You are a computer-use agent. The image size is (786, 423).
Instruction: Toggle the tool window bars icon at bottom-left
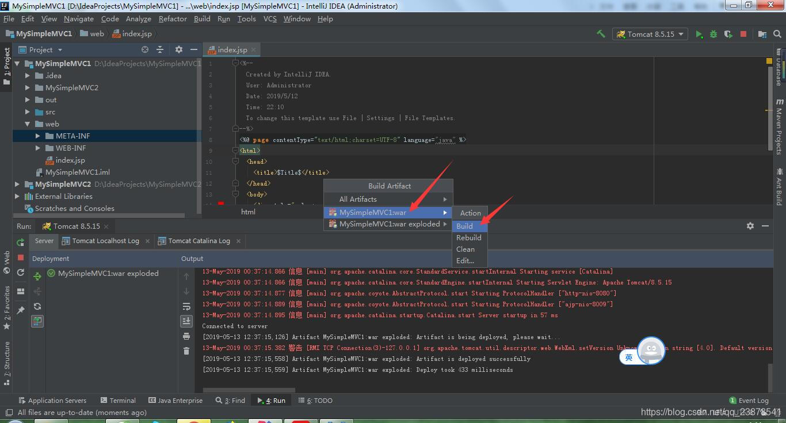pos(8,413)
